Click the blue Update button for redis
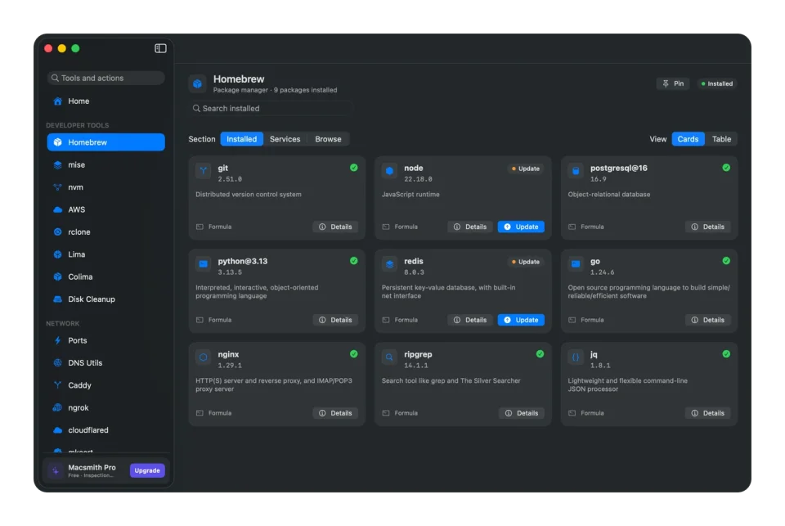The height and width of the screenshot is (526, 785). click(521, 320)
